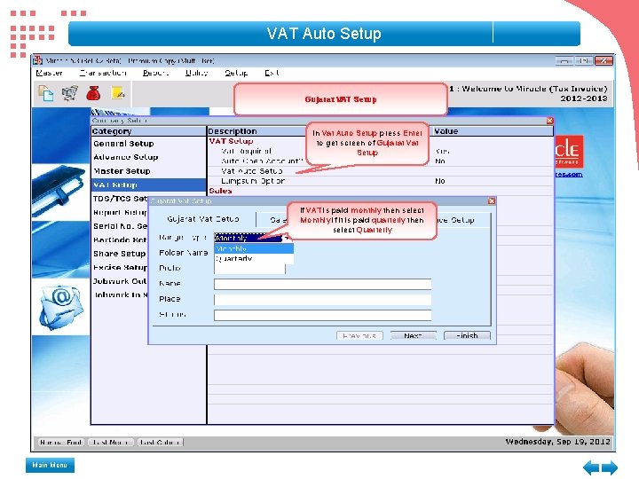This screenshot has width=639, height=479.
Task: Click the red money bag toolbar icon
Action: point(93,93)
